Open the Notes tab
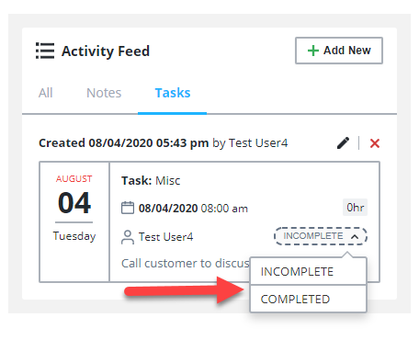This screenshot has width=419, height=340. 104,93
